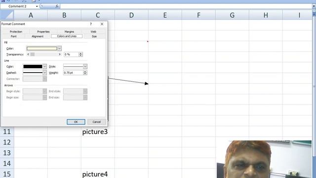Viewport: 316px width, 178px height.
Task: Click the red comment indicator triangle
Action: click(148, 42)
